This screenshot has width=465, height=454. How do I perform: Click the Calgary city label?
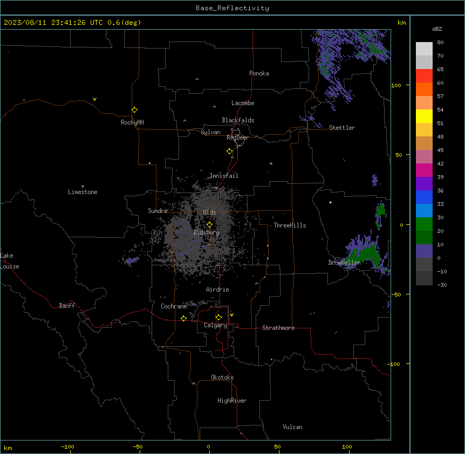point(215,325)
